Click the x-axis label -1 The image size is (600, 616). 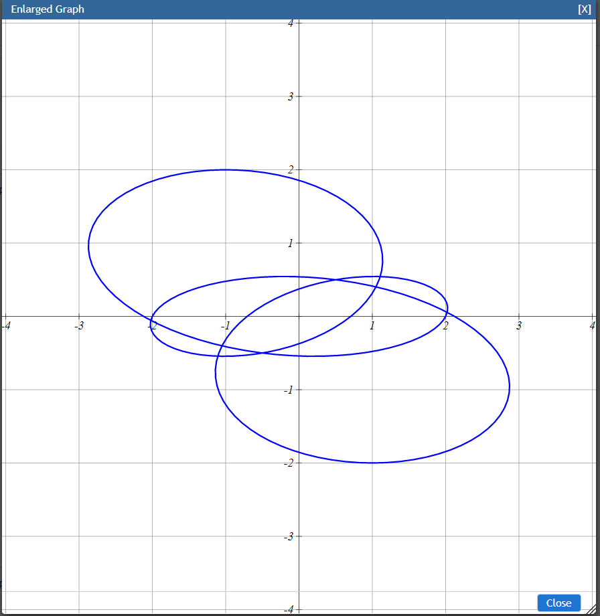(x=226, y=326)
